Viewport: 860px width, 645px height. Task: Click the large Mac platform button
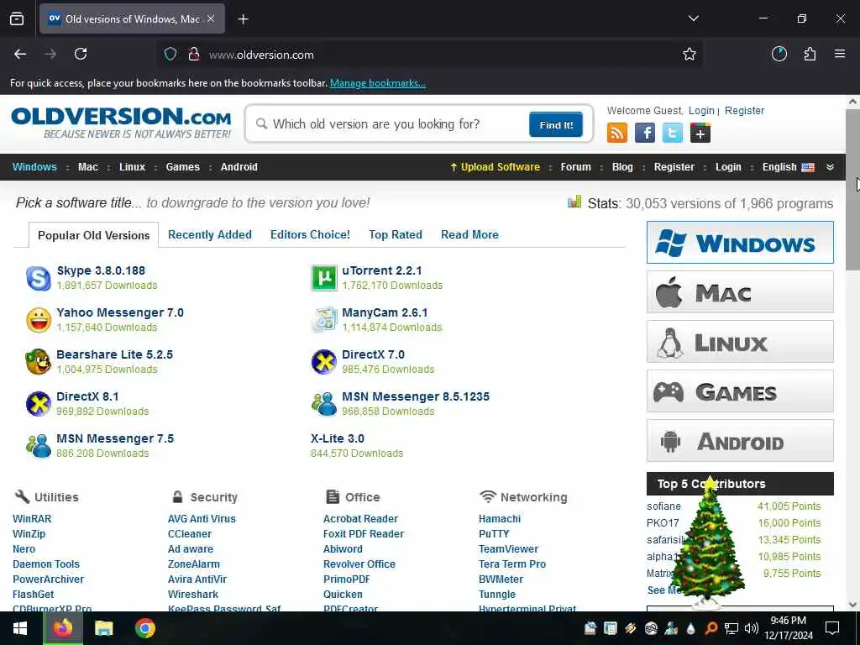740,291
